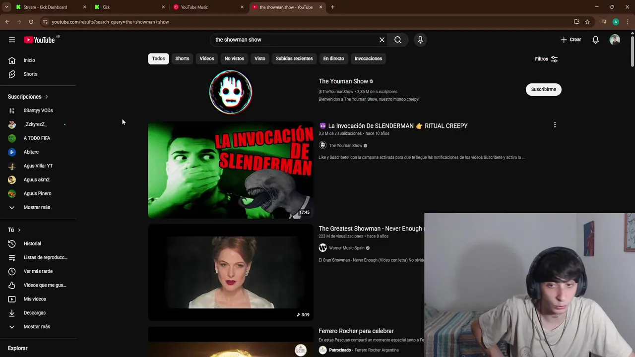This screenshot has width=635, height=357.
Task: Select Subidas recientes filter chip
Action: (294, 59)
